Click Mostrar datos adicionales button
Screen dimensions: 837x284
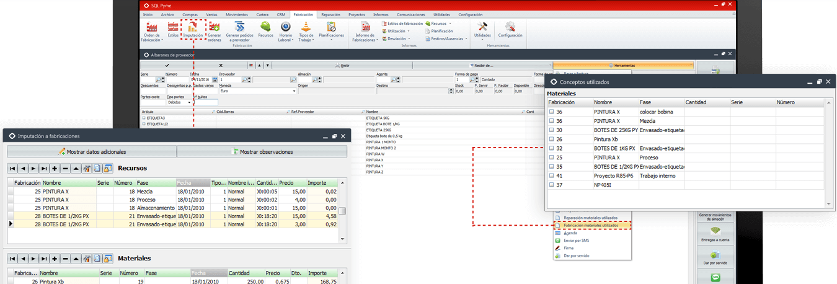[92, 152]
